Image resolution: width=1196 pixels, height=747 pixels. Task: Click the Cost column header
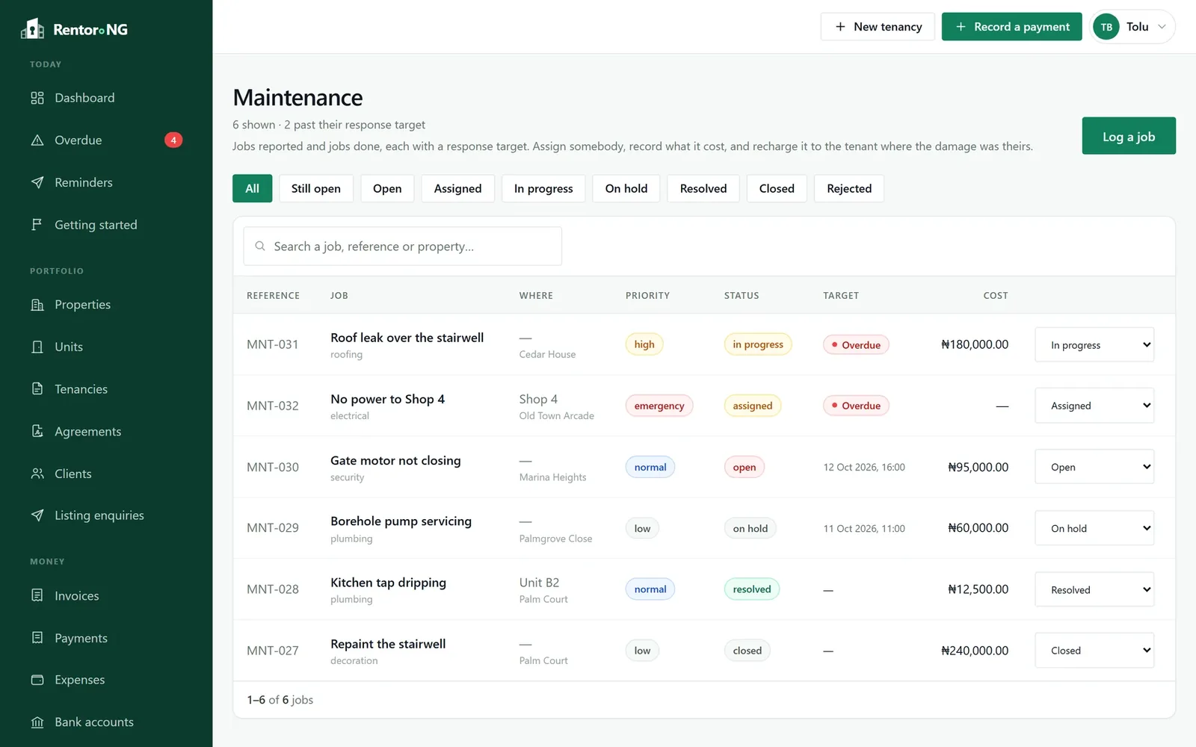(996, 296)
